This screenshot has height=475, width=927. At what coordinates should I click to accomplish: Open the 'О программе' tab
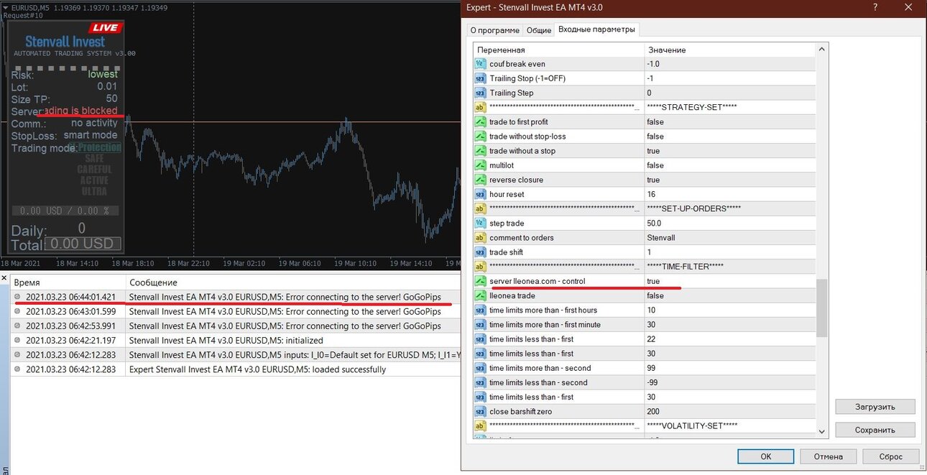click(494, 30)
